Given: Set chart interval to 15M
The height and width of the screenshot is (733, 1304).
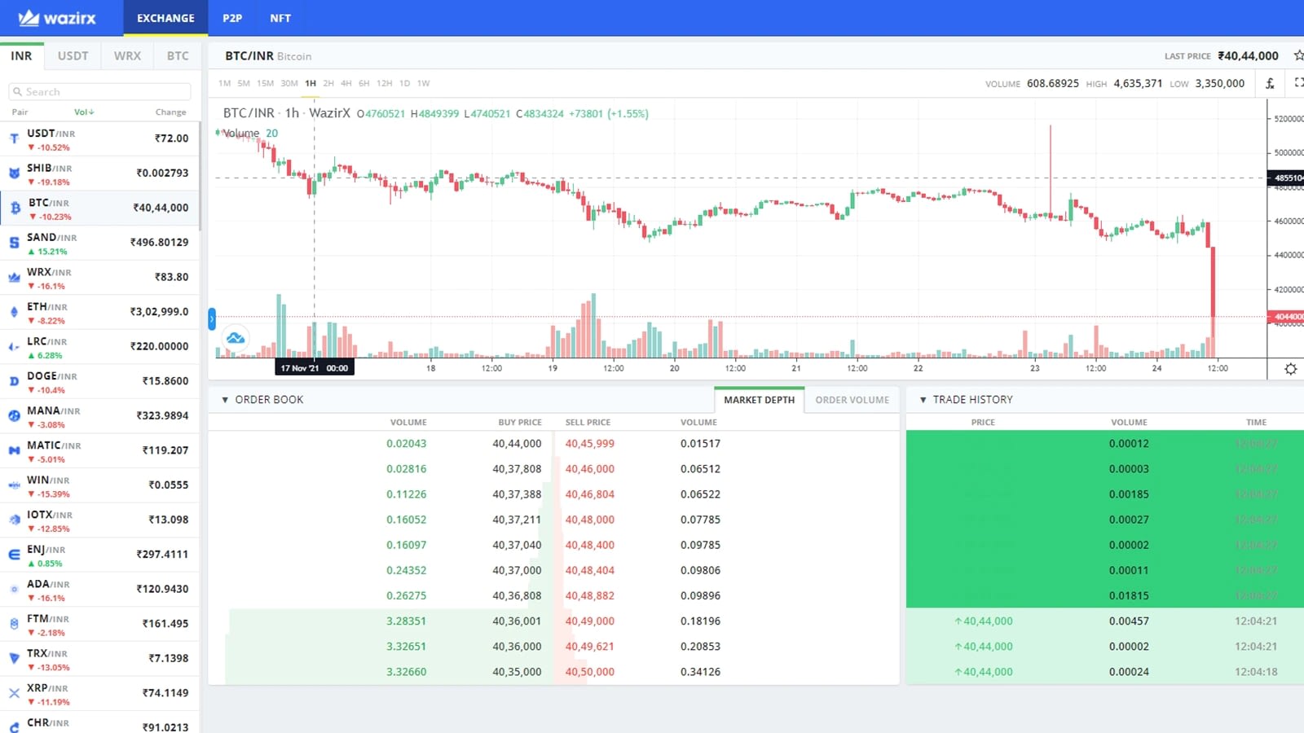Looking at the screenshot, I should click(265, 83).
